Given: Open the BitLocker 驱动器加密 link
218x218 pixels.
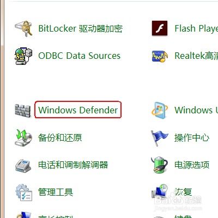Looking at the screenshot, I should pyautogui.click(x=80, y=28).
